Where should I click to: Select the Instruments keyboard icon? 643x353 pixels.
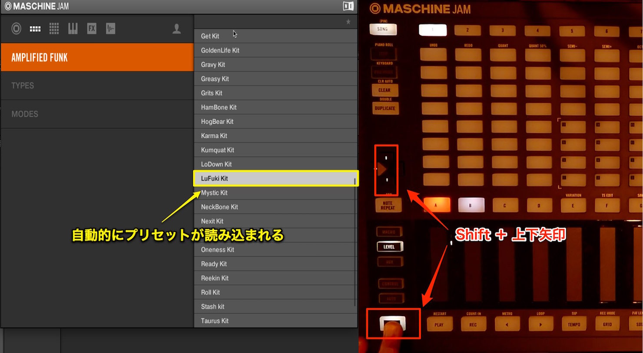click(73, 29)
